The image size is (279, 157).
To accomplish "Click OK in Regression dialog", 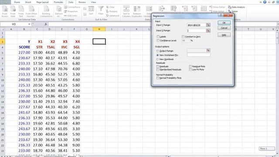I will point(224,23).
